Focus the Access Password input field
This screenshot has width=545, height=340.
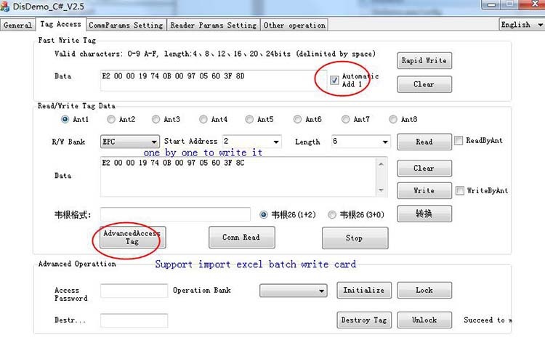click(x=134, y=291)
